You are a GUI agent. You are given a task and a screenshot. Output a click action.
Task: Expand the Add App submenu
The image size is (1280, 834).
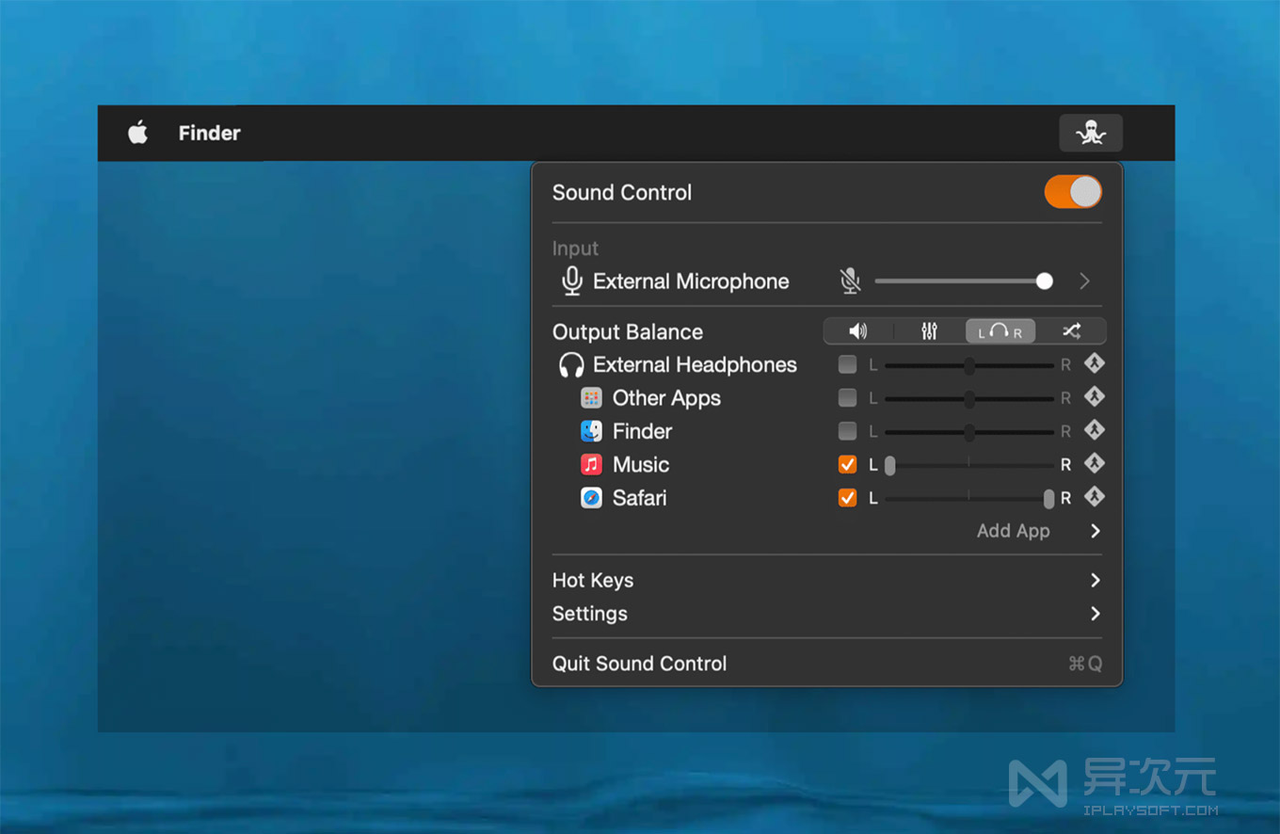pyautogui.click(x=1095, y=531)
